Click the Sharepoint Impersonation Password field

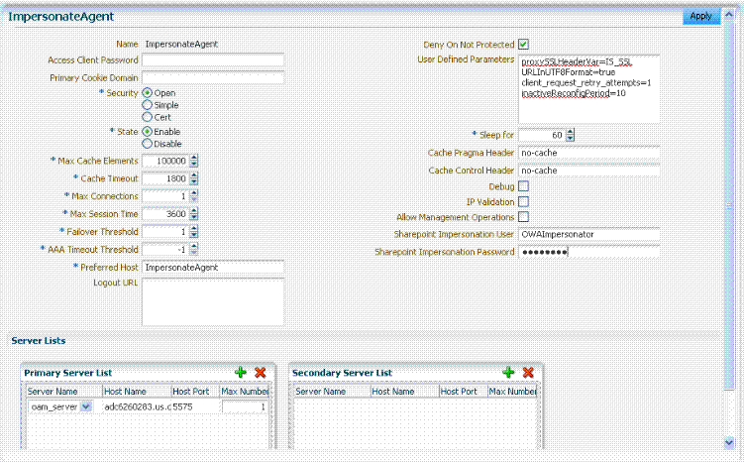pos(588,252)
